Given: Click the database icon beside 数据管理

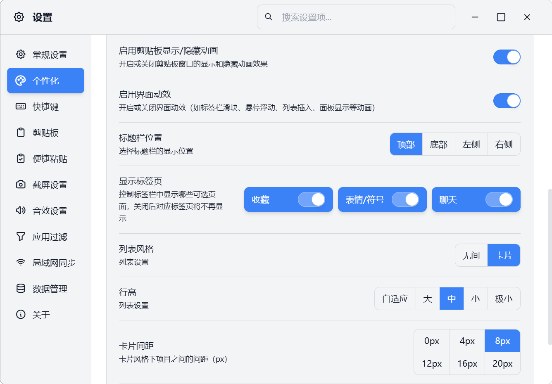Looking at the screenshot, I should point(21,288).
